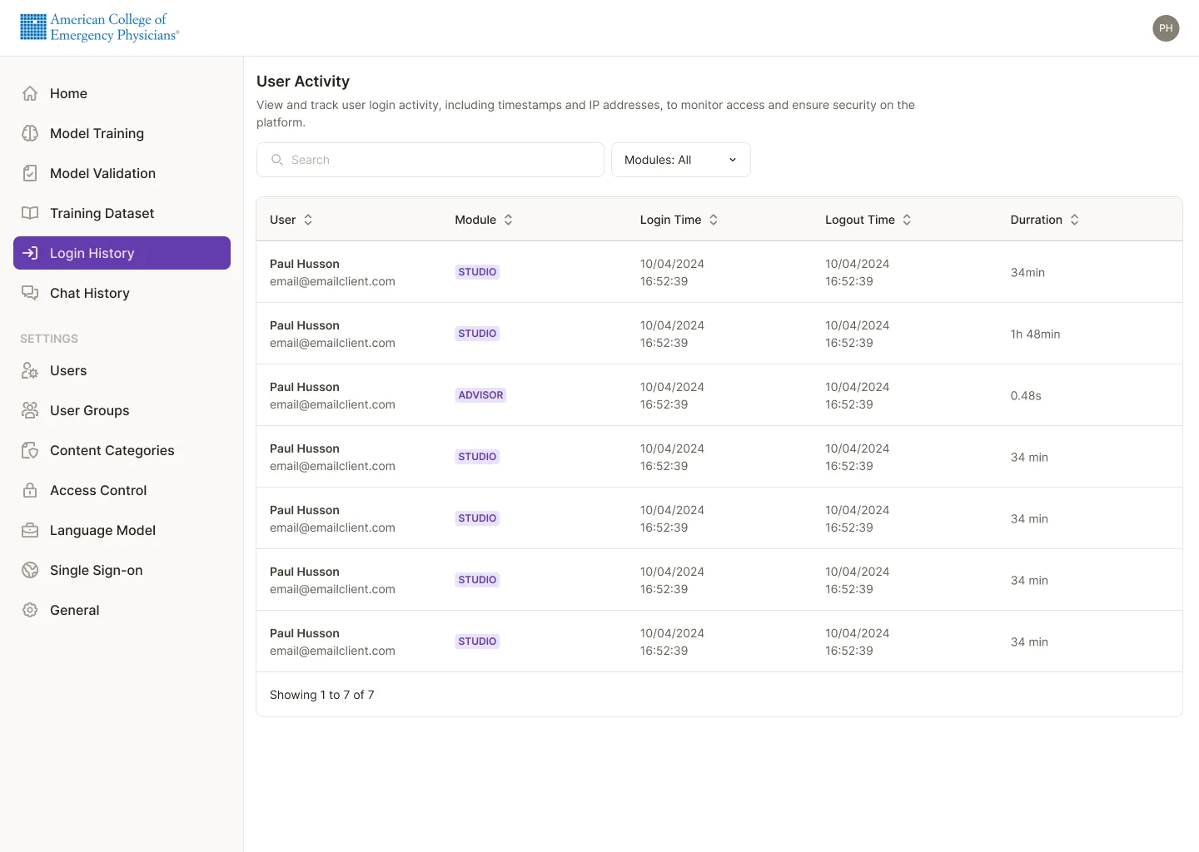Viewport: 1199px width, 852px height.
Task: Click the Access Control lock icon
Action: point(30,490)
